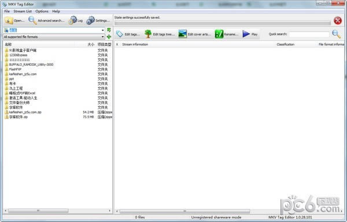Click the progress bar under status message
The height and width of the screenshot is (222, 347).
pyautogui.click(x=223, y=22)
